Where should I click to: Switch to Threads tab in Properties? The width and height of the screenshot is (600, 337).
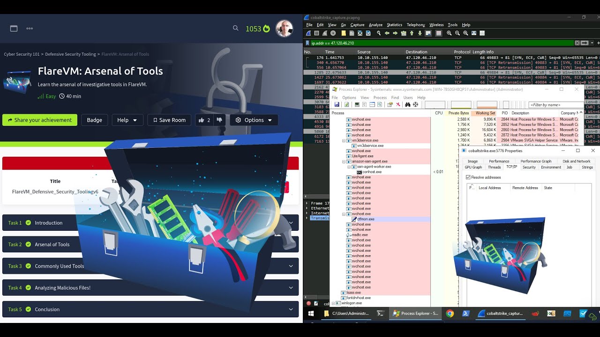click(494, 167)
